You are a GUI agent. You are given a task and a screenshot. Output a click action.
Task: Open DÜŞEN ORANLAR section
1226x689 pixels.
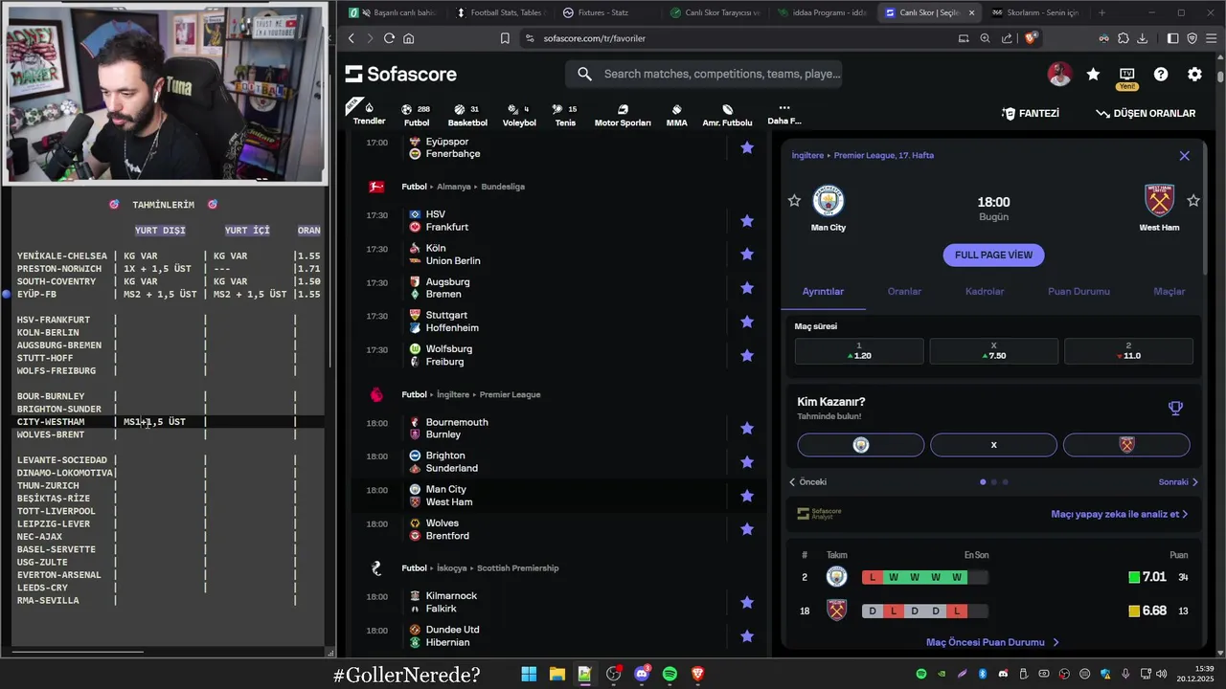tap(1146, 113)
